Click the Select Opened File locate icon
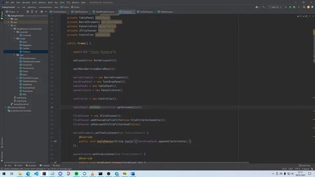This screenshot has width=315, height=177. [28, 12]
